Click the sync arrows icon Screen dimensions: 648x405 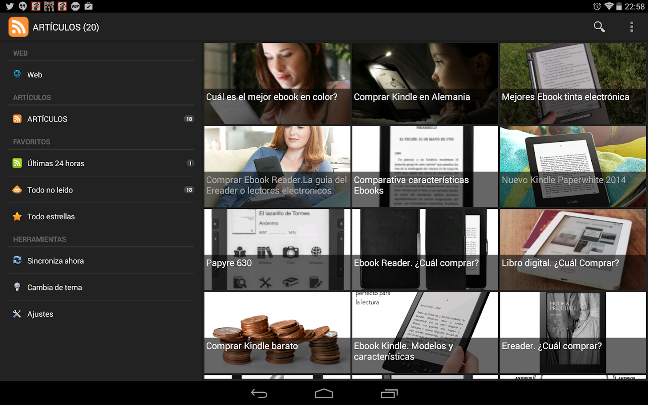click(17, 260)
